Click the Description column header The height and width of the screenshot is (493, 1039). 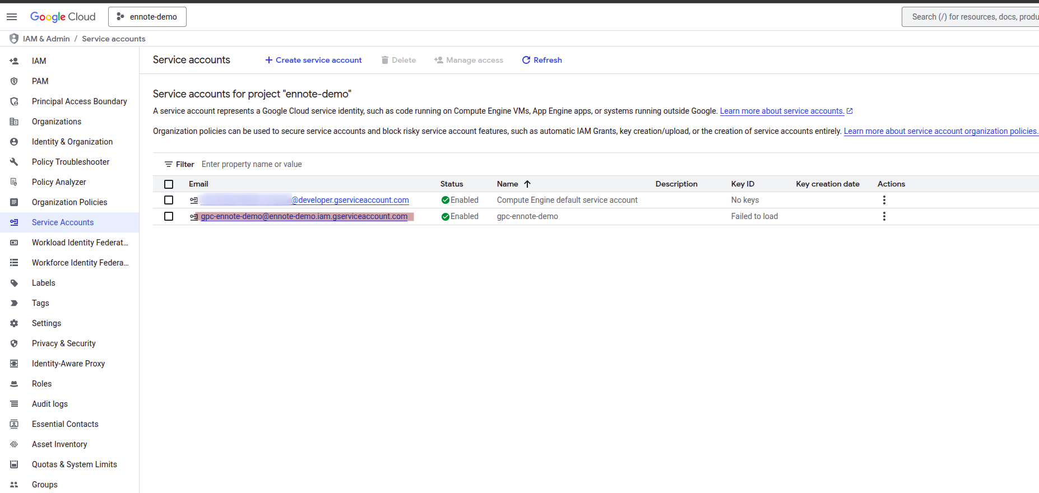point(676,184)
